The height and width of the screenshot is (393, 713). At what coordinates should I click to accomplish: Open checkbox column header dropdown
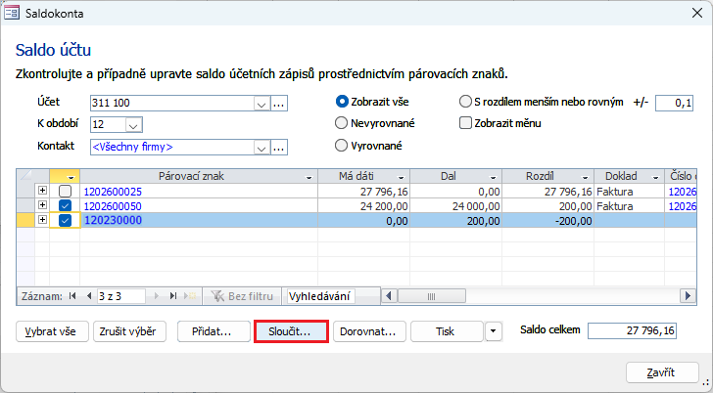(71, 177)
